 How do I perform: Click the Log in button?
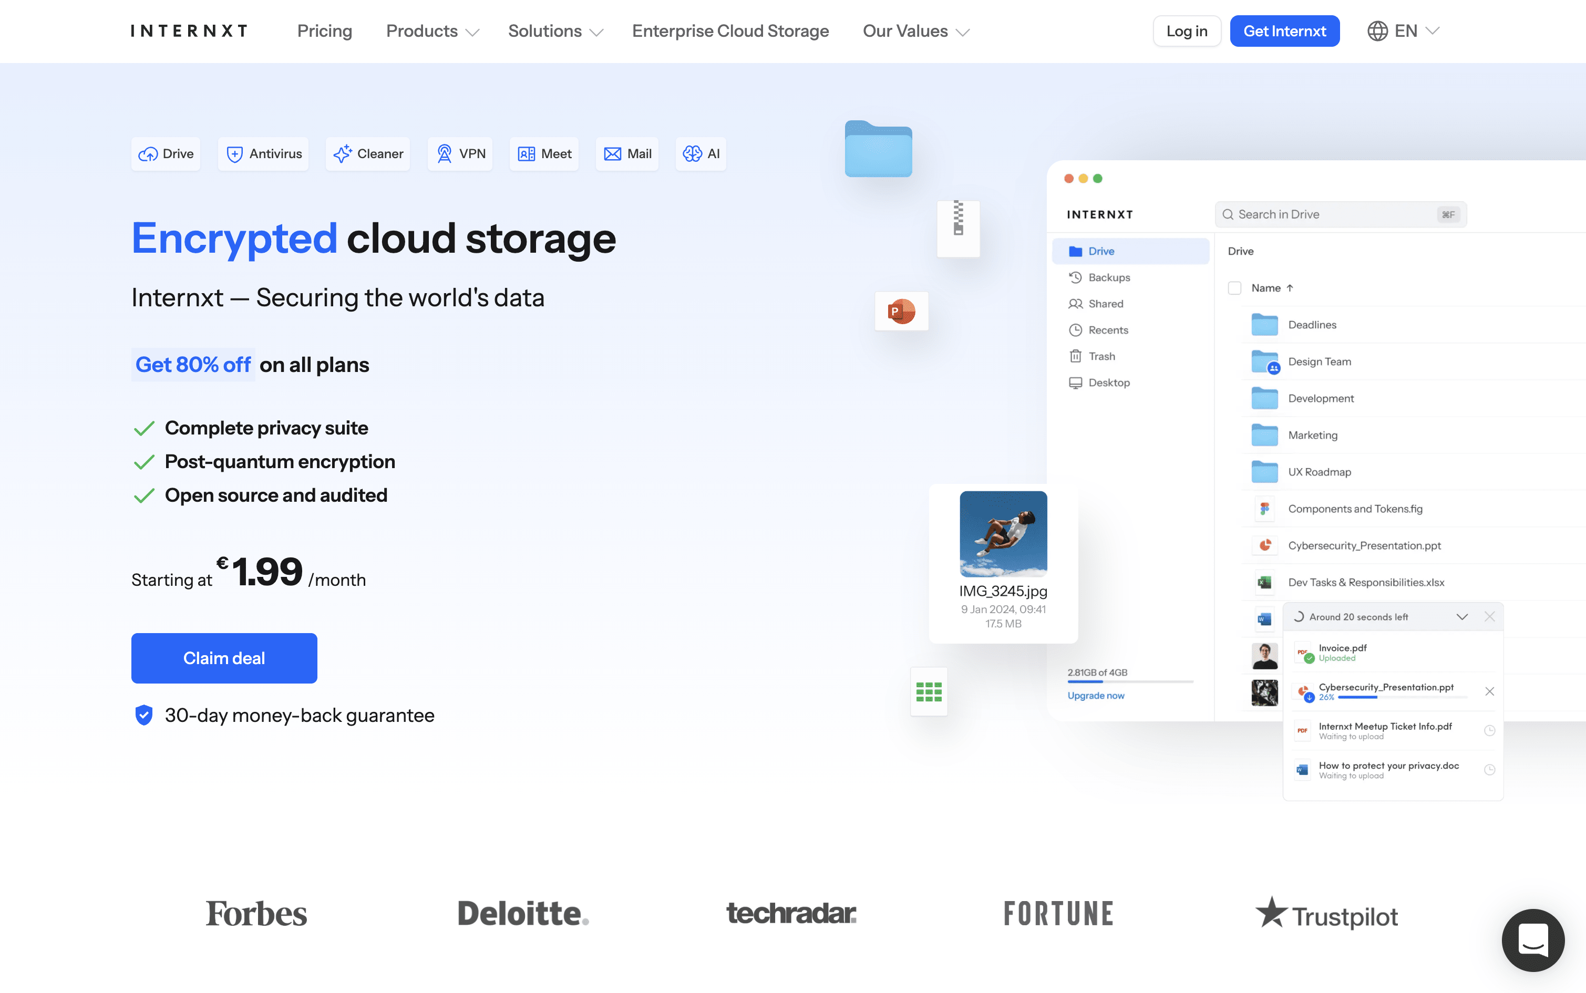coord(1187,31)
